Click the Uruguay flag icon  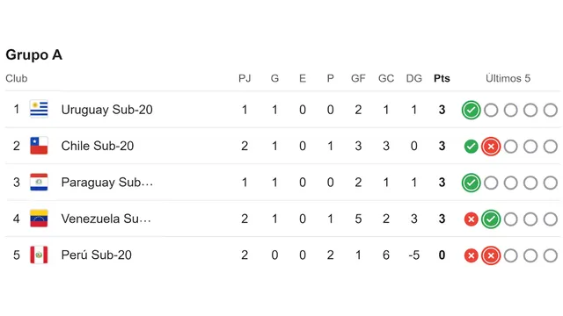coord(39,109)
